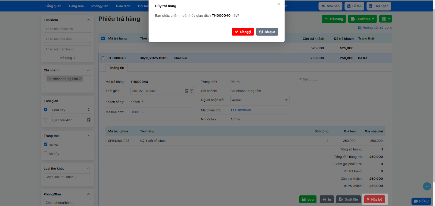Open the Phòng/Bàn menu
Screen dimensions: 435x206
point(100,6)
